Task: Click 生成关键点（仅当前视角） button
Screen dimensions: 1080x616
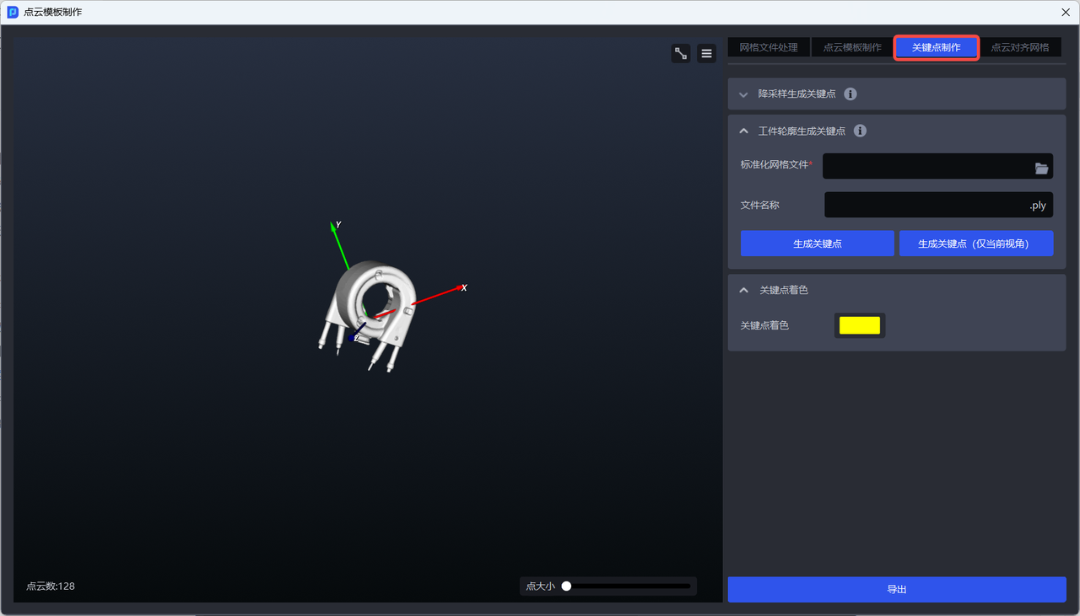Action: point(976,244)
